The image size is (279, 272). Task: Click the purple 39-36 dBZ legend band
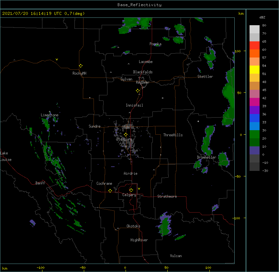254,110
